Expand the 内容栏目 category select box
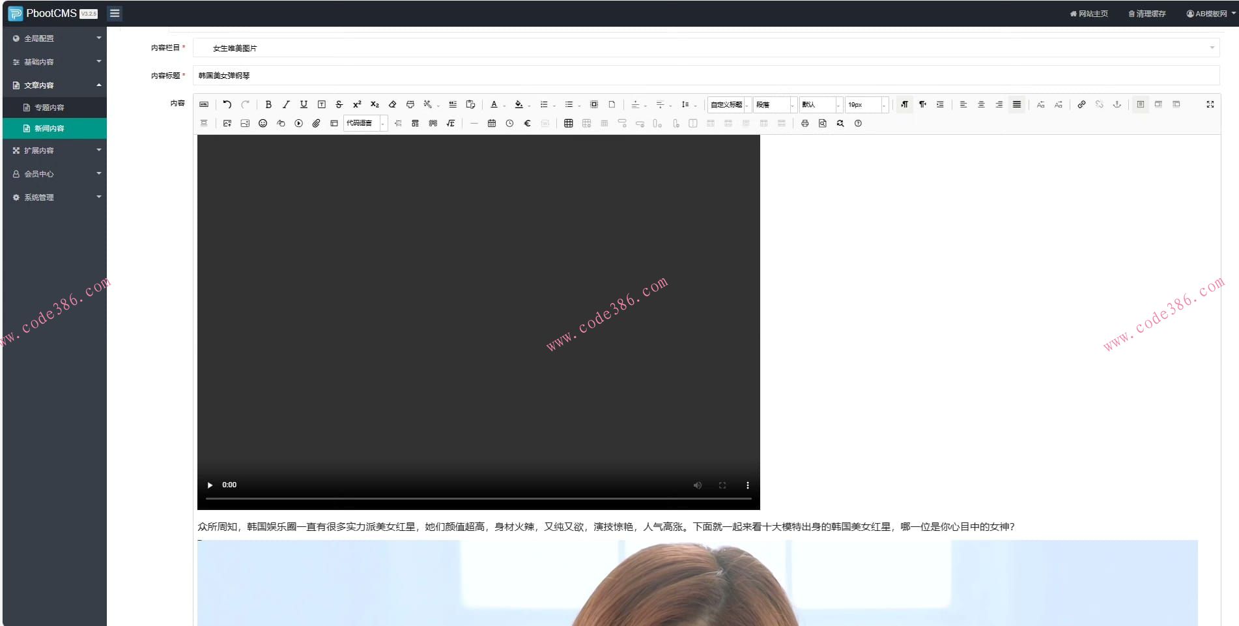This screenshot has width=1239, height=626. 706,48
